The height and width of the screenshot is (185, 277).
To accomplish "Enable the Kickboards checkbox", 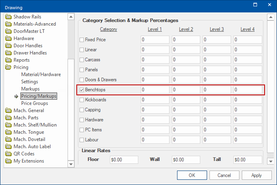I will [82, 100].
